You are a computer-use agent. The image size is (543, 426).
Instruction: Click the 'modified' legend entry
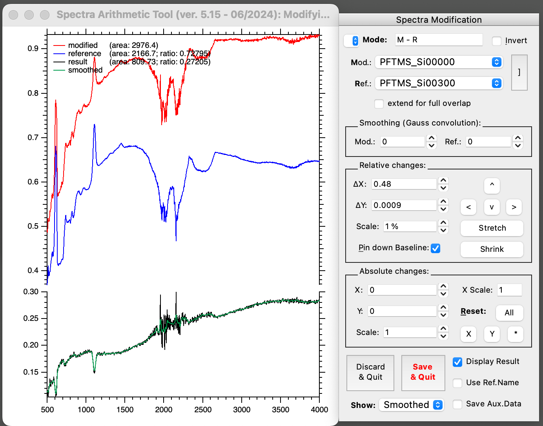click(83, 46)
